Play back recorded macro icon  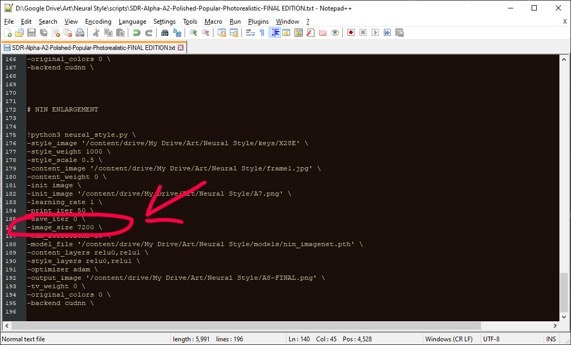pyautogui.click(x=375, y=33)
